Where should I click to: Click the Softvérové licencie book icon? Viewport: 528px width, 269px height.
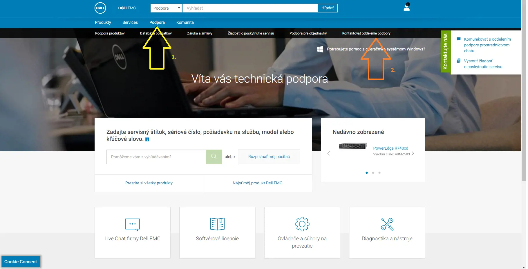[217, 224]
